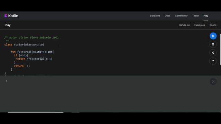Image resolution: width=221 pixels, height=124 pixels.
Task: Click the vertical editor scrollbar
Action: (x=220, y=49)
